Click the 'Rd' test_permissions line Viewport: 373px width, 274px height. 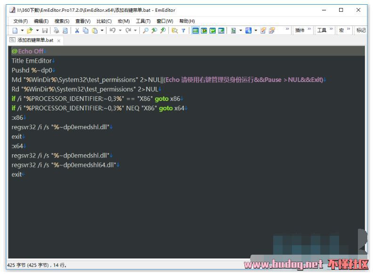85,89
